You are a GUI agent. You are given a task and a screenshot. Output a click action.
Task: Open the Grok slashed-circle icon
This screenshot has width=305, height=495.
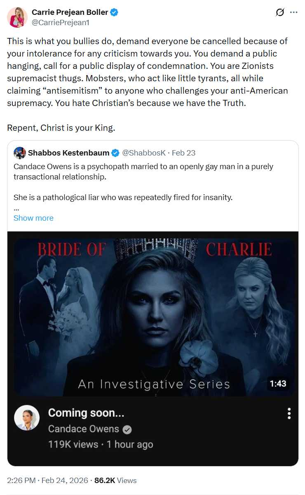point(280,12)
